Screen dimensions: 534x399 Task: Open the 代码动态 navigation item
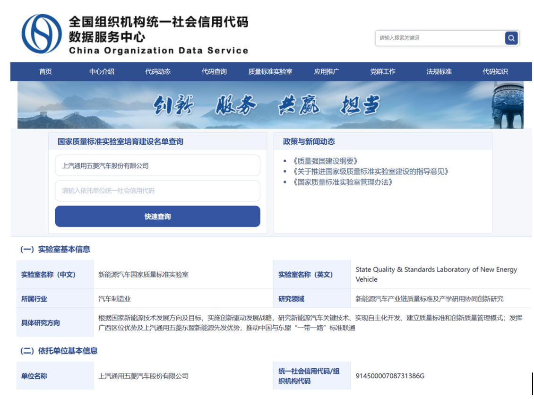click(158, 71)
